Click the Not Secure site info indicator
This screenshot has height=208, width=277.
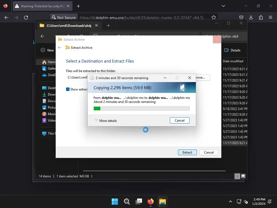[64, 18]
